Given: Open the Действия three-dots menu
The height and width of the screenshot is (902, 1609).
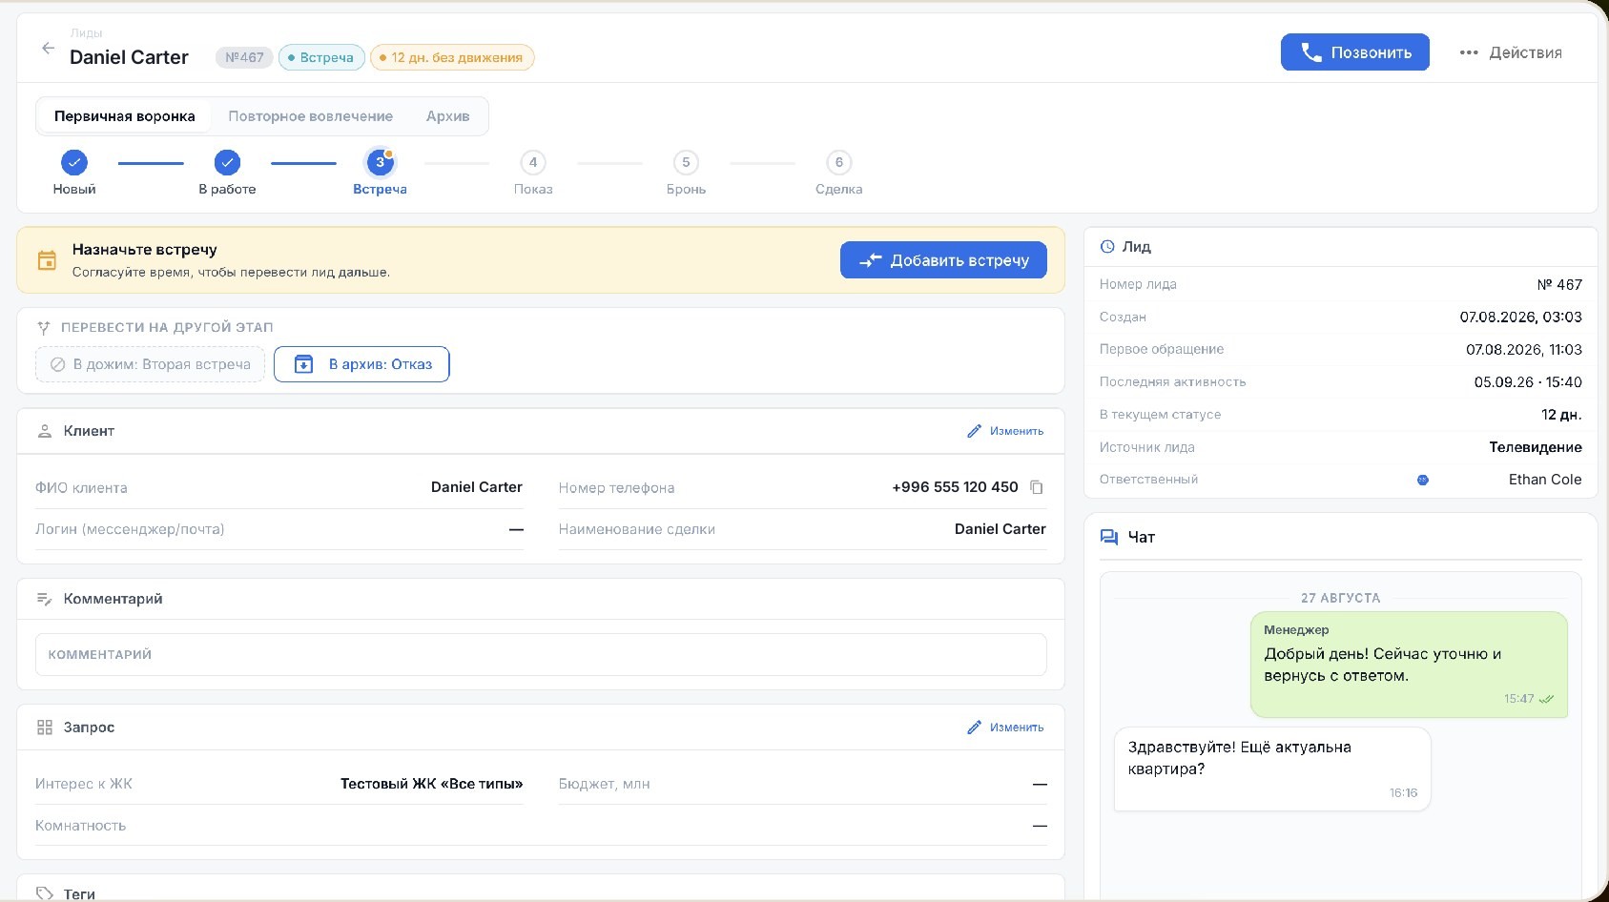Looking at the screenshot, I should pyautogui.click(x=1512, y=52).
